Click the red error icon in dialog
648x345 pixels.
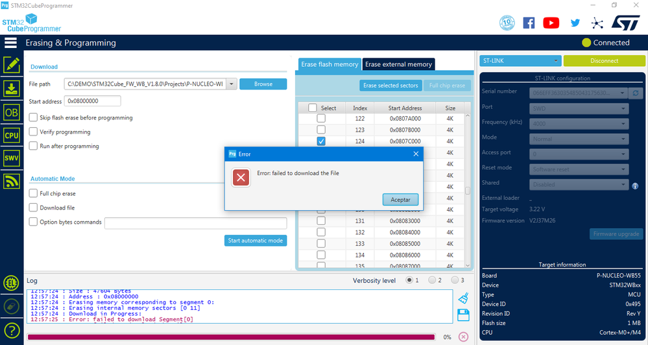point(241,178)
